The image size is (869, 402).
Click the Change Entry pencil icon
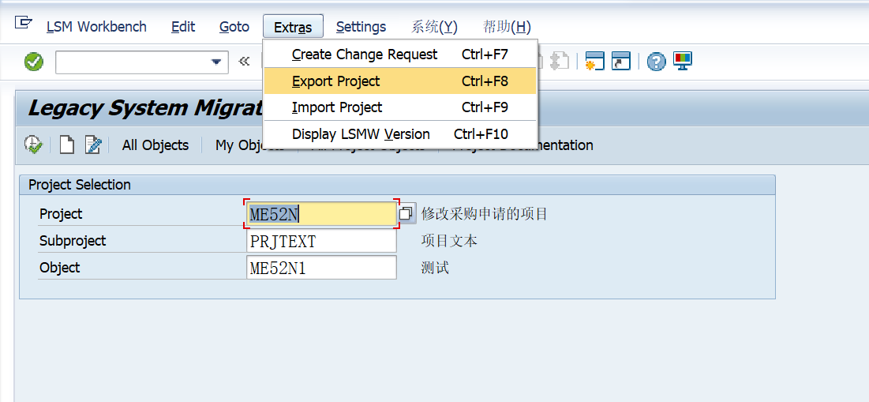coord(93,145)
